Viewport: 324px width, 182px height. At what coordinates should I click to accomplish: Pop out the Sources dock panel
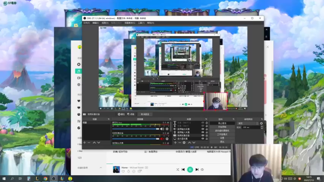(x=206, y=119)
